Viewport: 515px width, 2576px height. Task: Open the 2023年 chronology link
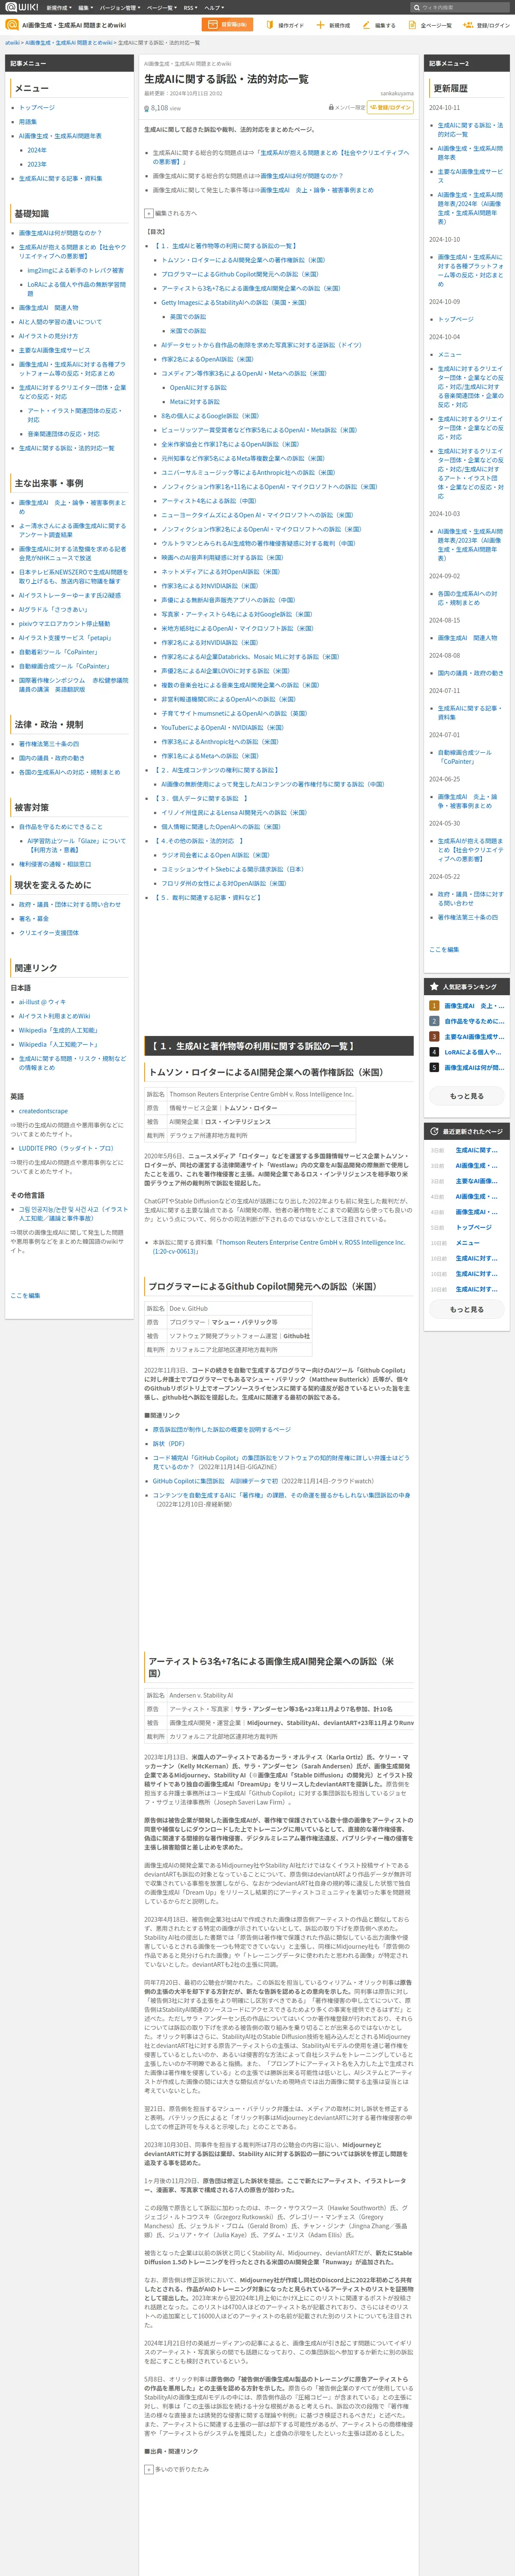pos(36,164)
